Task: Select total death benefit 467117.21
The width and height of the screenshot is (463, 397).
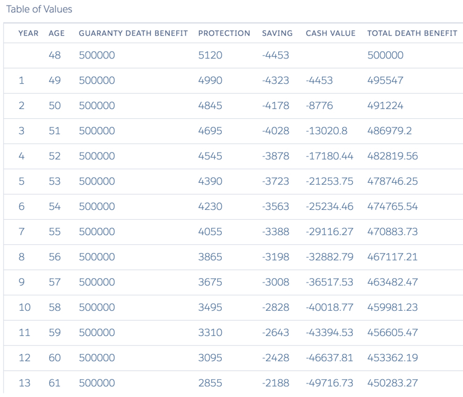Action: click(392, 257)
